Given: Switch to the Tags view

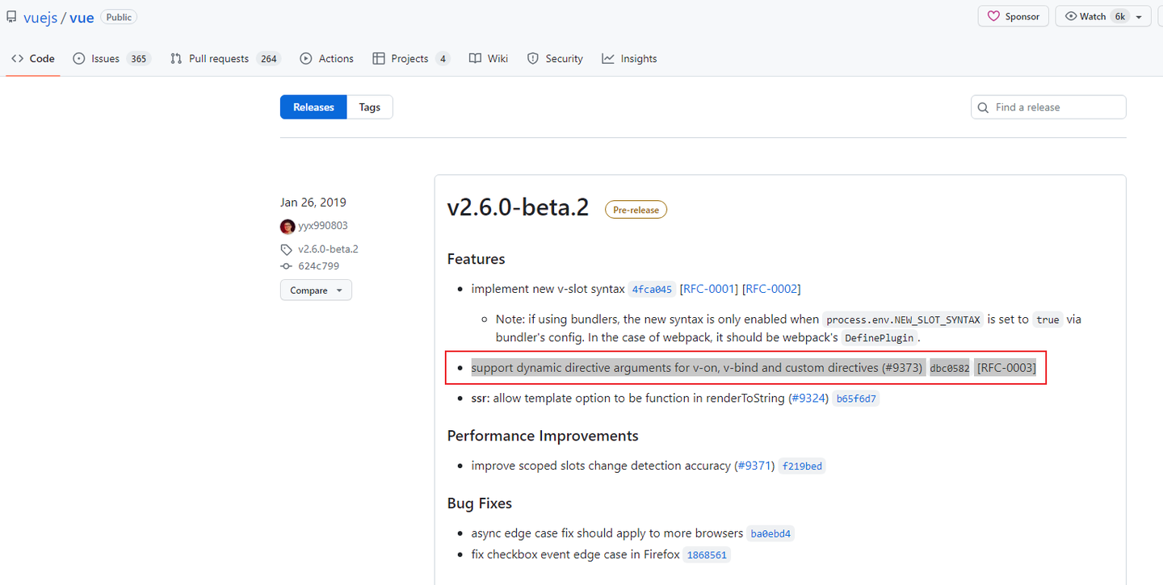Looking at the screenshot, I should 370,107.
